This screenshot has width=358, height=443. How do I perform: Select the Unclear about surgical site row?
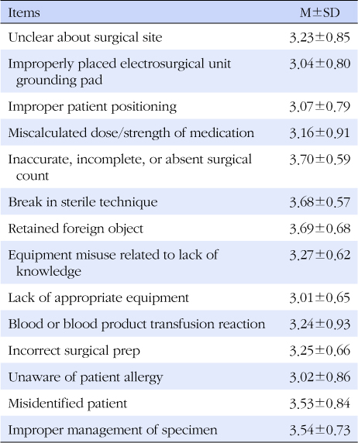point(179,37)
